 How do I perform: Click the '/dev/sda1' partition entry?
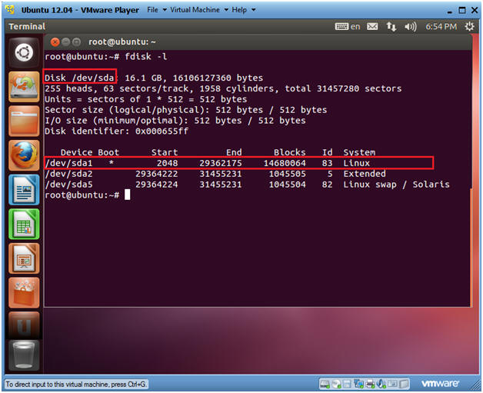(x=68, y=163)
